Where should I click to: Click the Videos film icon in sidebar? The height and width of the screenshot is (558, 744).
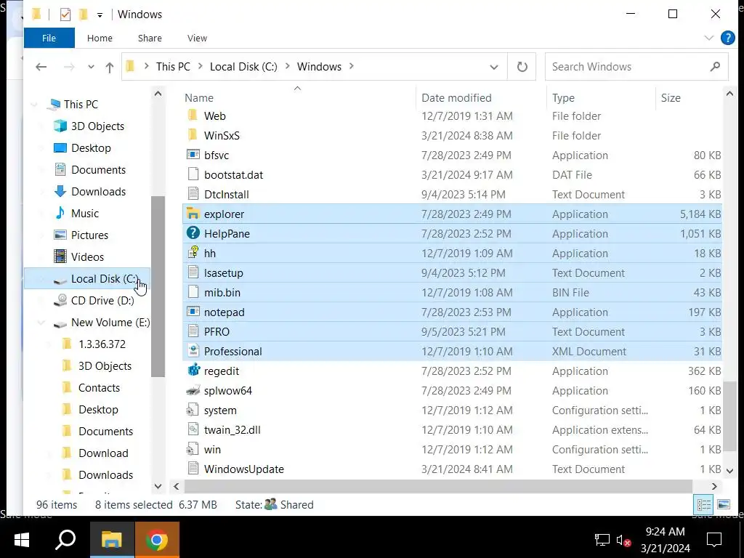(60, 256)
